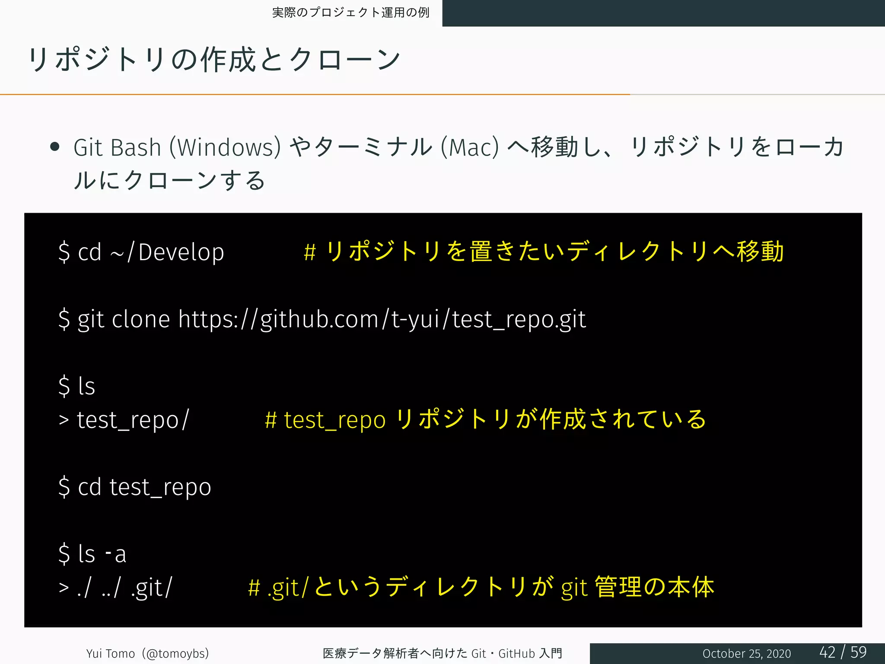
Task: Click the command '$ cd test_repo'
Action: [134, 487]
